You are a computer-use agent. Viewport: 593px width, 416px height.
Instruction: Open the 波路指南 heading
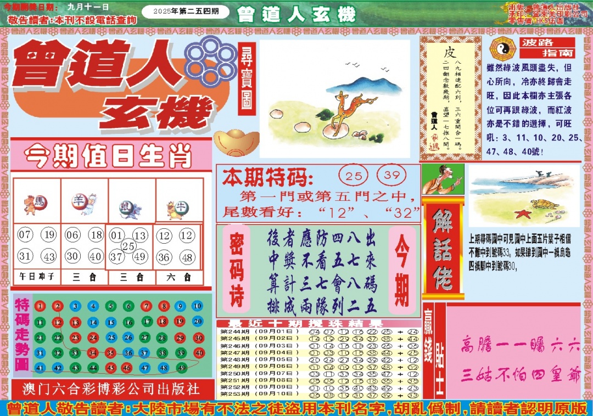547,48
